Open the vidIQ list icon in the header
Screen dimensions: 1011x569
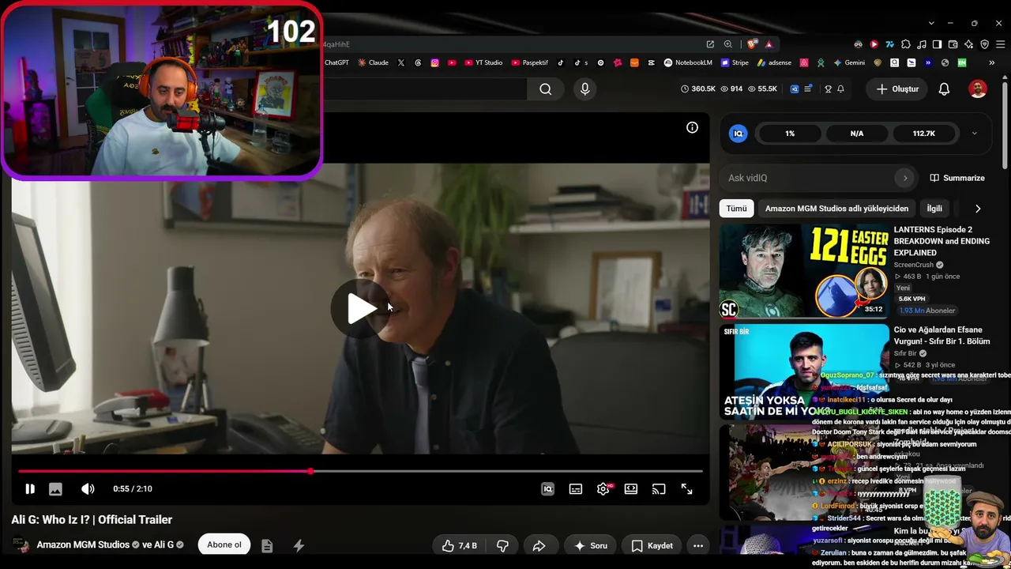click(808, 89)
